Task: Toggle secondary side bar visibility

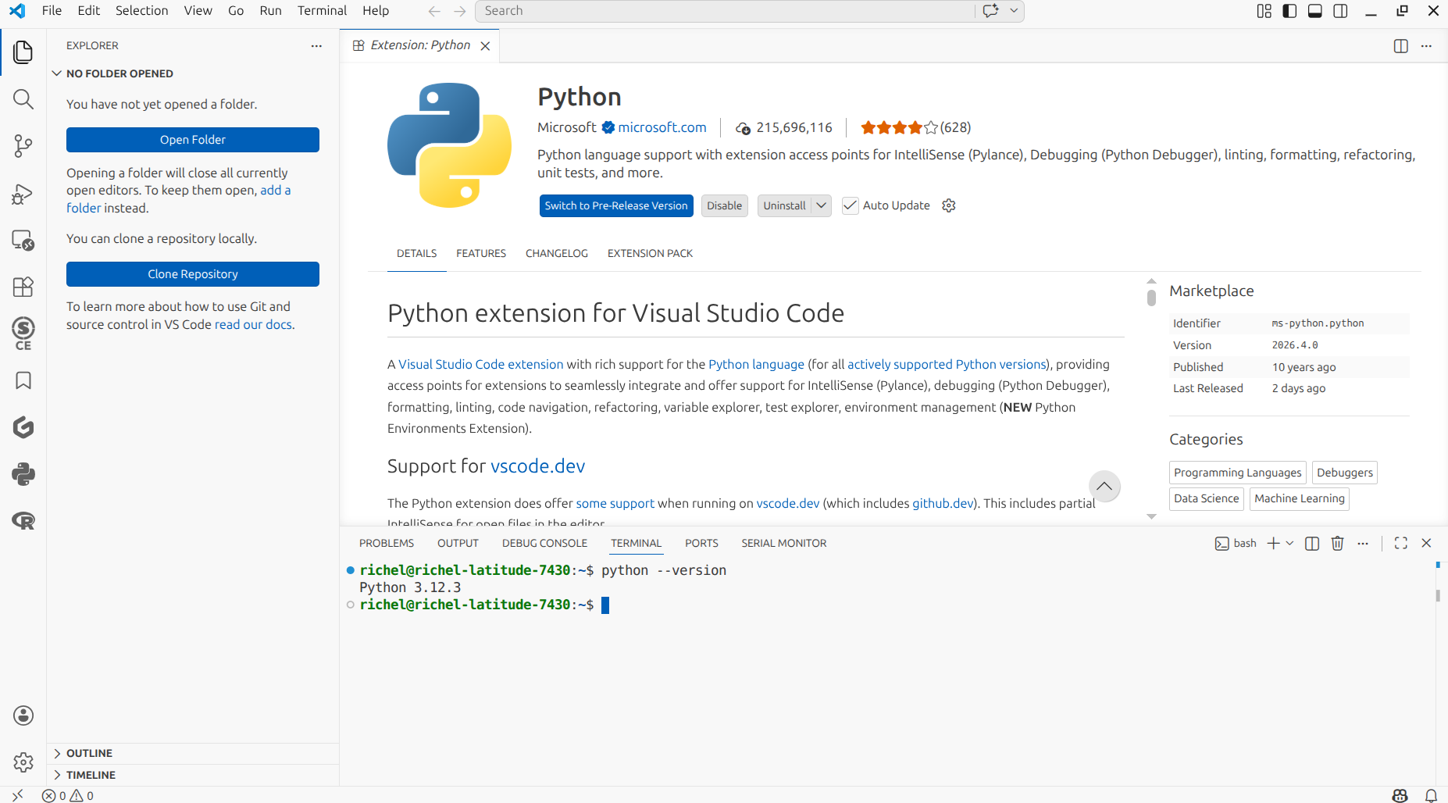Action: coord(1341,11)
